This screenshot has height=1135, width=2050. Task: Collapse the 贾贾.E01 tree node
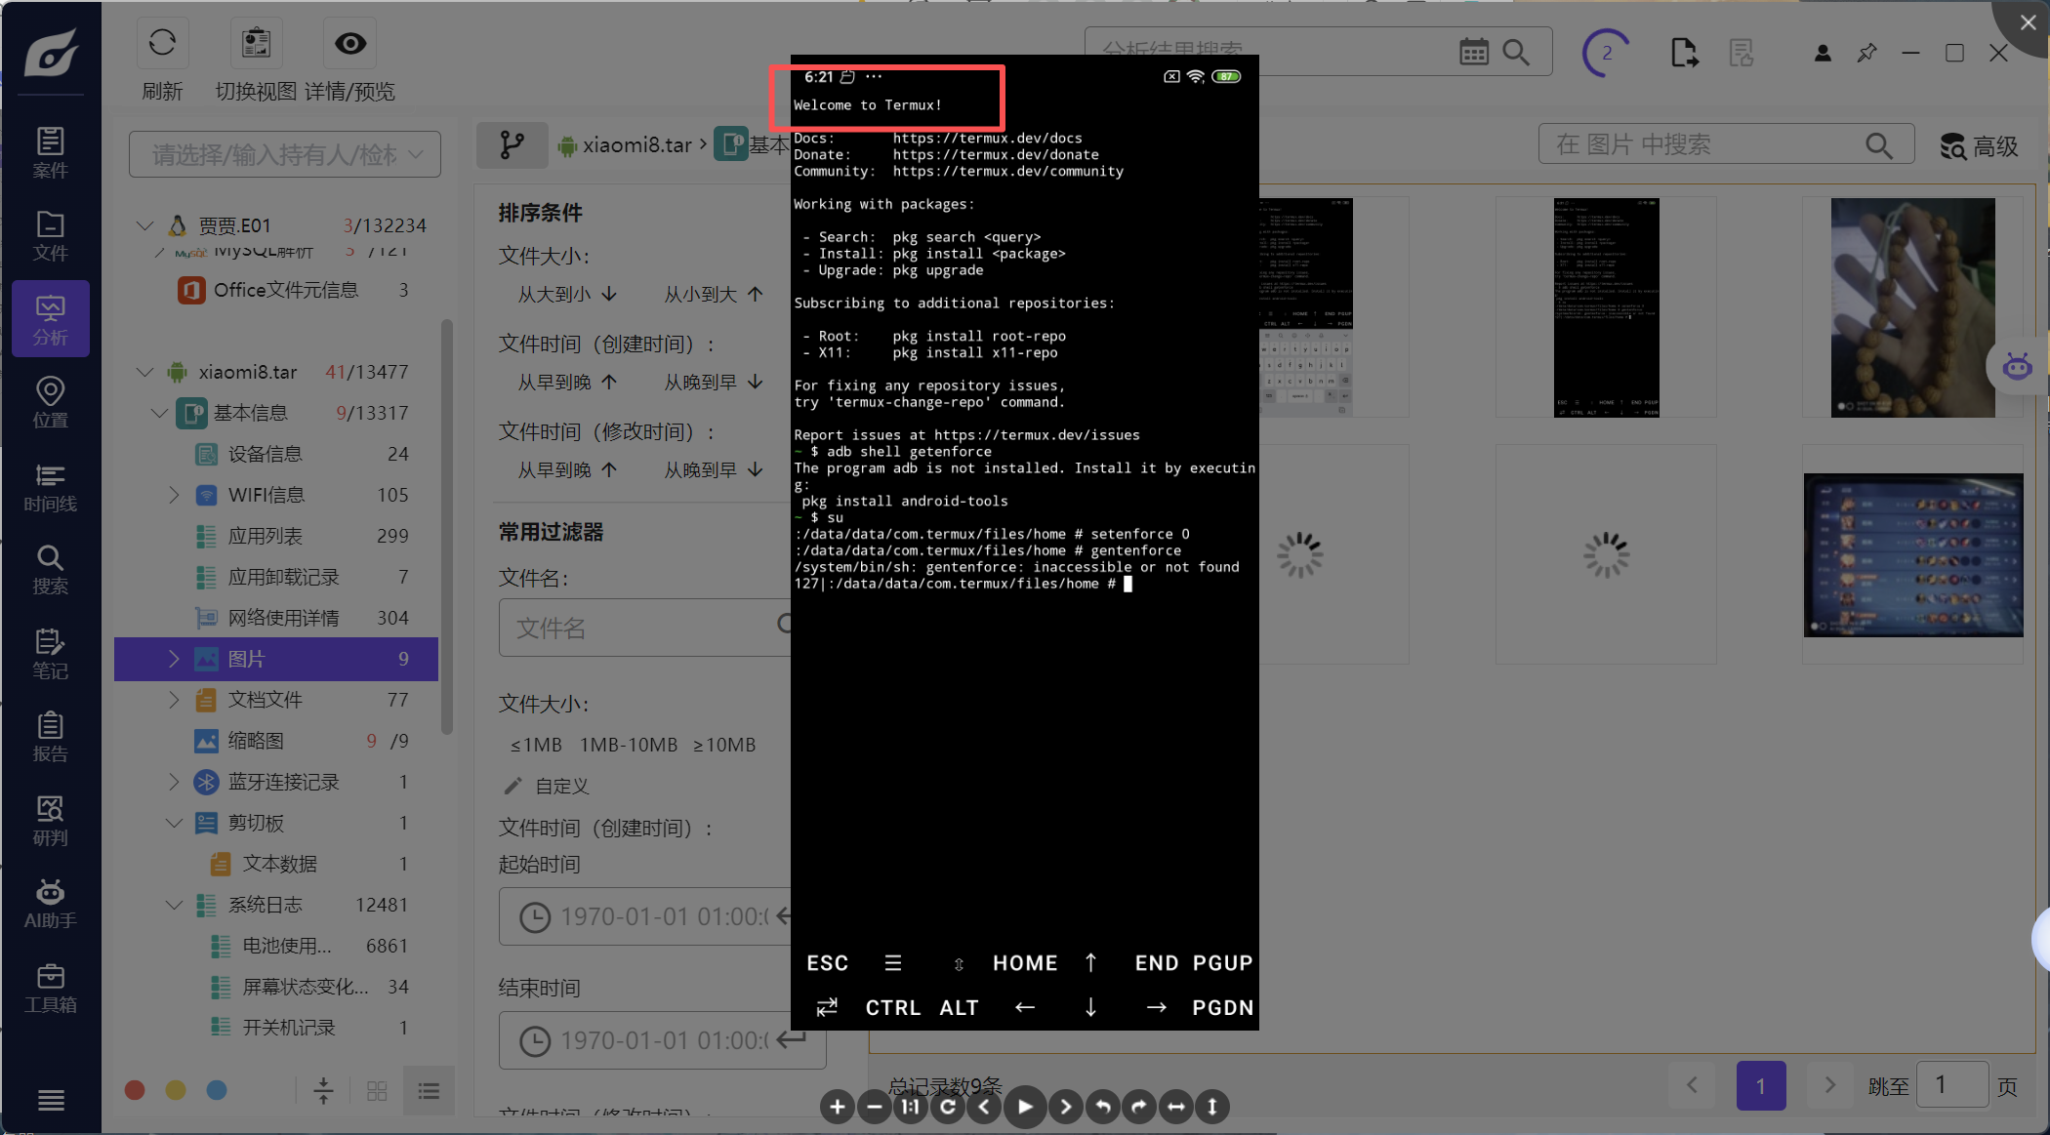click(144, 225)
